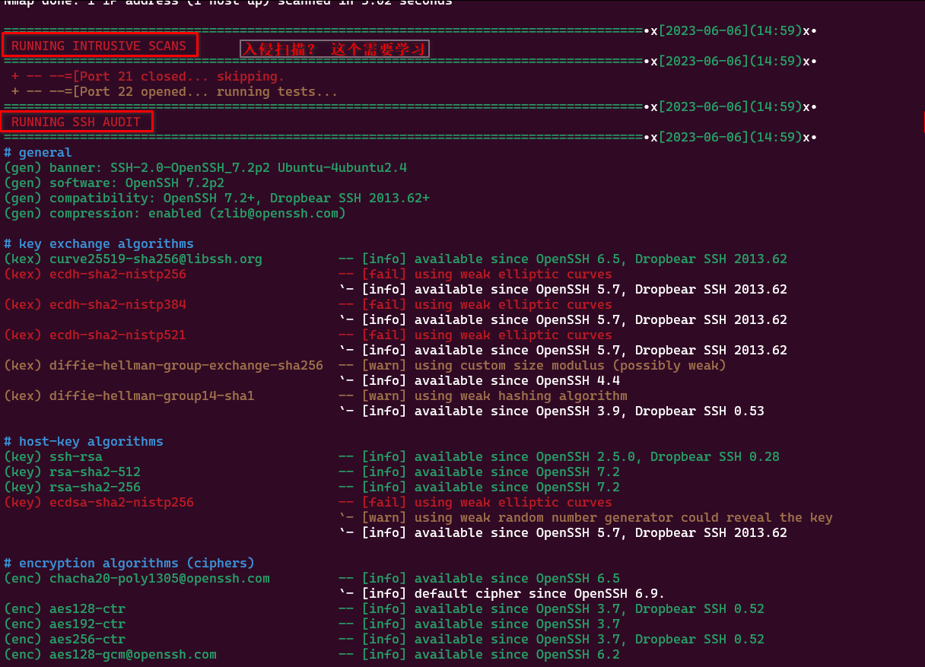The height and width of the screenshot is (667, 925).
Task: Select the '# general' section header
Action: coord(37,152)
